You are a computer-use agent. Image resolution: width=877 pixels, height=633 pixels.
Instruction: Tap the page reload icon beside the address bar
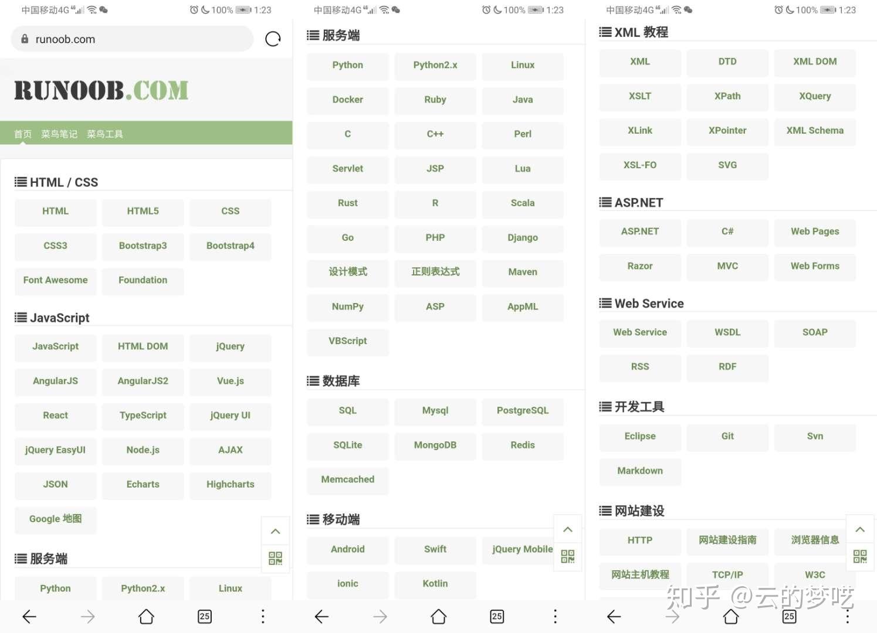(x=272, y=39)
